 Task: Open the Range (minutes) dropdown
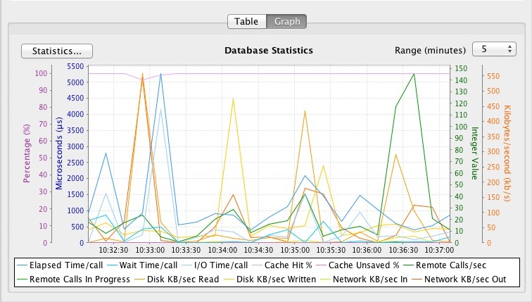tap(494, 49)
